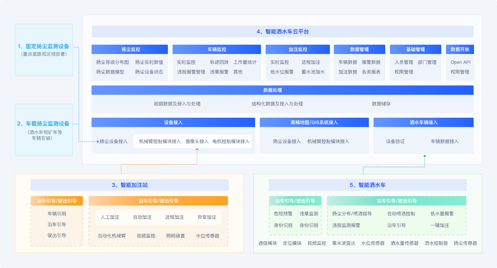Select '洒水控制器' text
Image resolution: width=497 pixels, height=268 pixels.
point(436,244)
